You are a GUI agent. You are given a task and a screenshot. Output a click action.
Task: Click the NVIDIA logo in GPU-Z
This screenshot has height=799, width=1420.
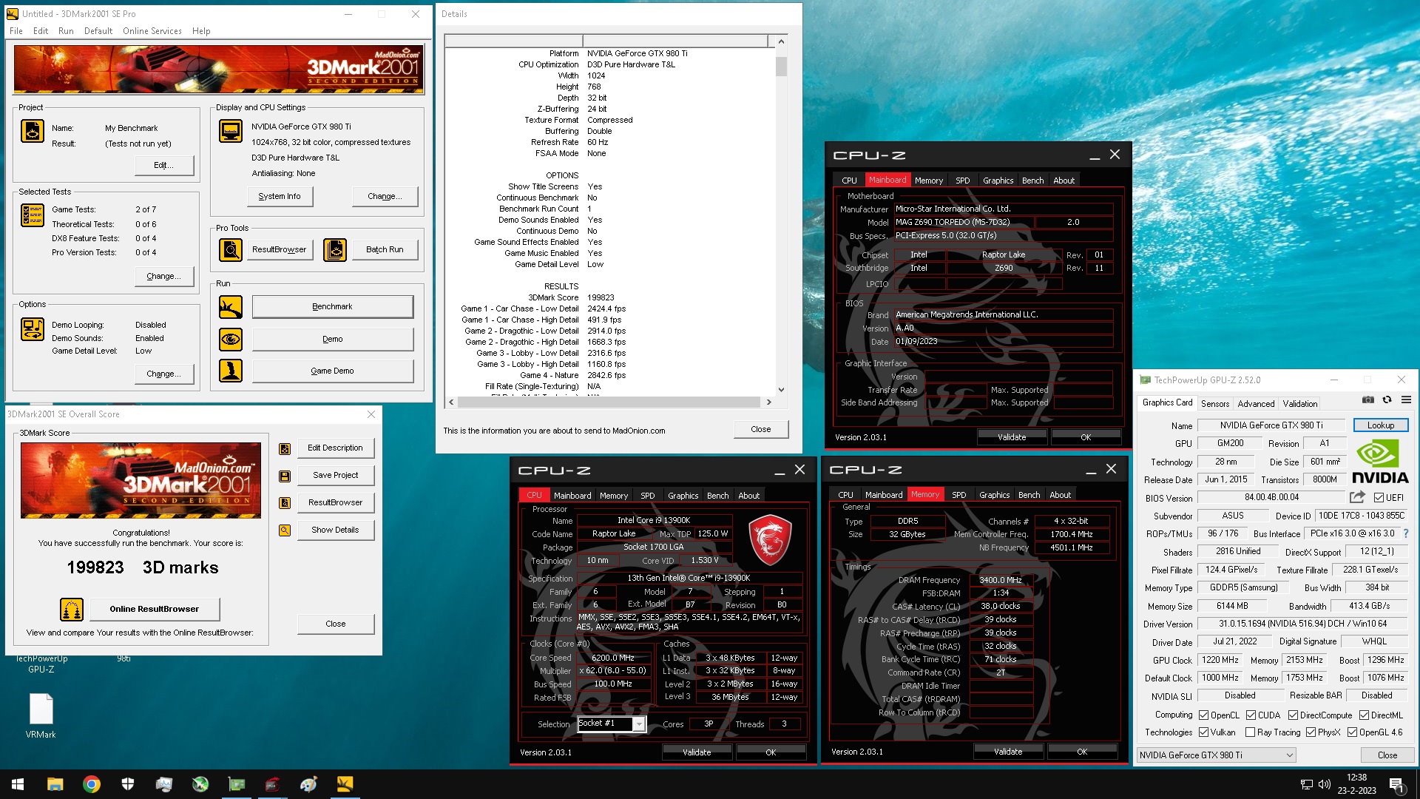point(1380,462)
